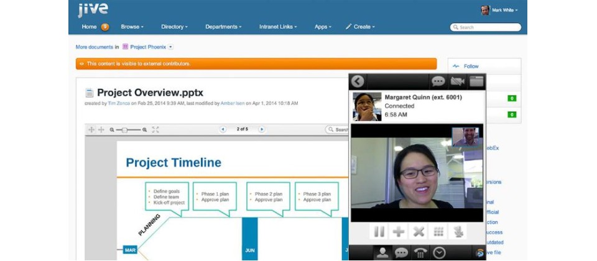Screen dimensions: 597x261
Task: Mute the microphone in the call controls
Action: (458, 232)
